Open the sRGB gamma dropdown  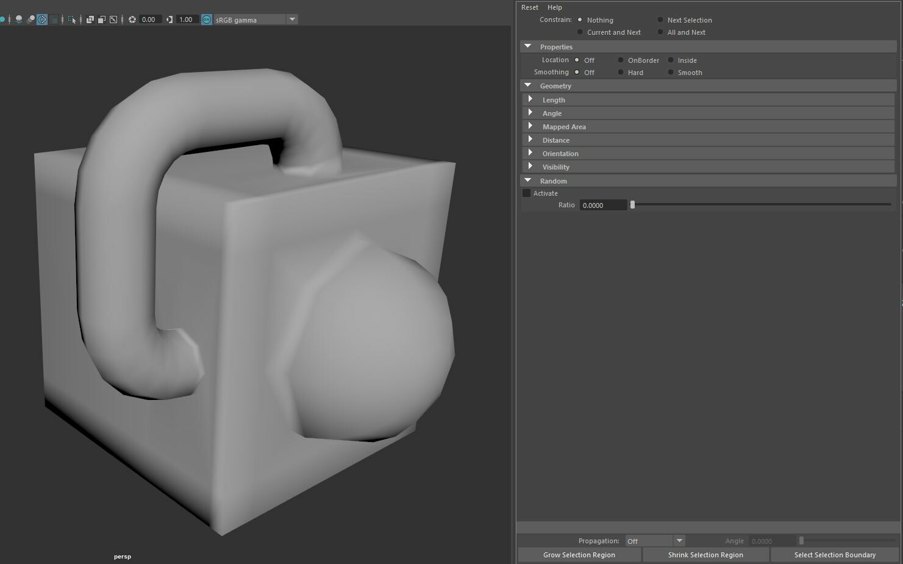pyautogui.click(x=292, y=19)
